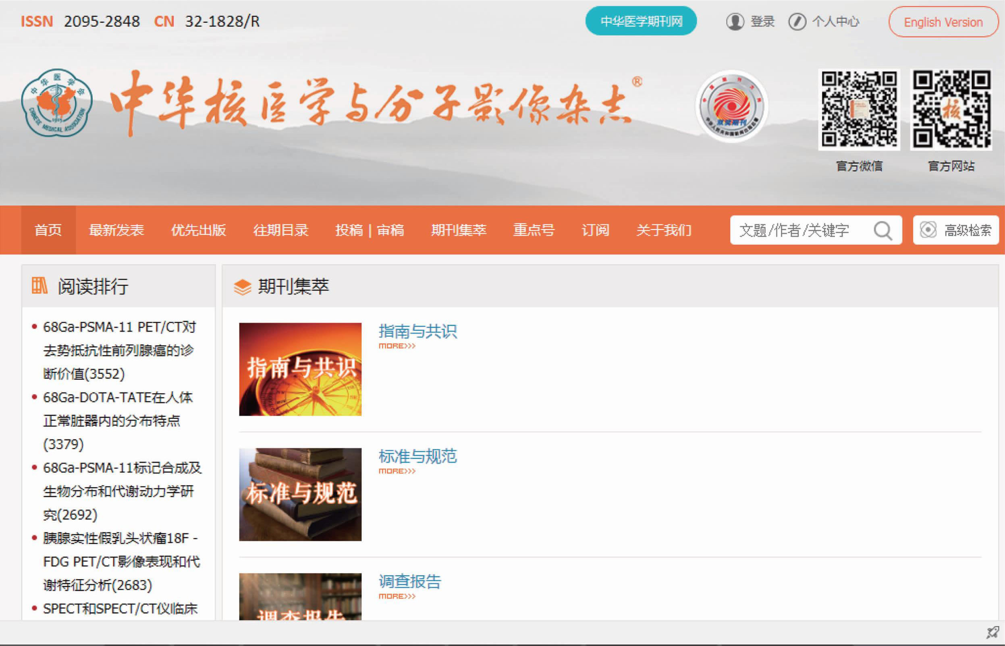
Task: Click the 登录 login link
Action: 762,21
